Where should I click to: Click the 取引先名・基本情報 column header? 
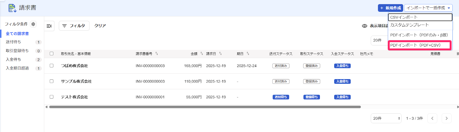(x=76, y=54)
